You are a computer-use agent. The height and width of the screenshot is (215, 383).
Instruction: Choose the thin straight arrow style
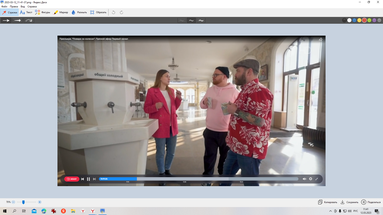click(x=6, y=20)
